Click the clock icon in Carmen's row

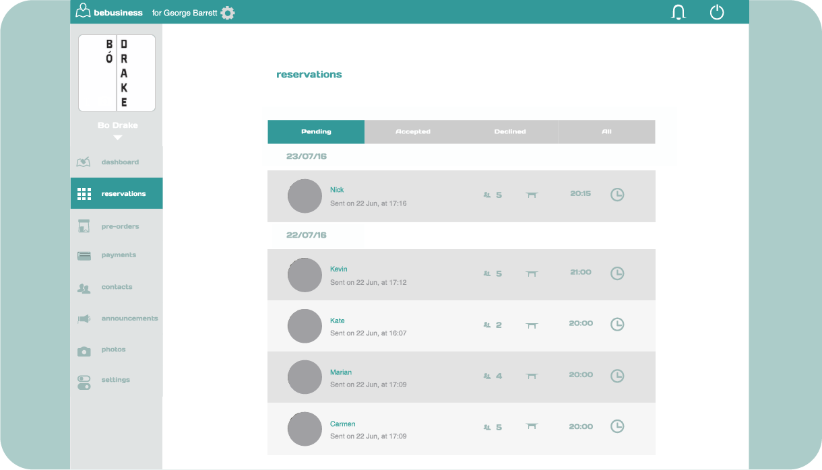[617, 426]
